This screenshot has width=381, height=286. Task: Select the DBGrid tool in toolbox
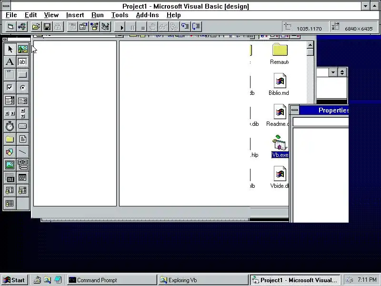(10, 204)
